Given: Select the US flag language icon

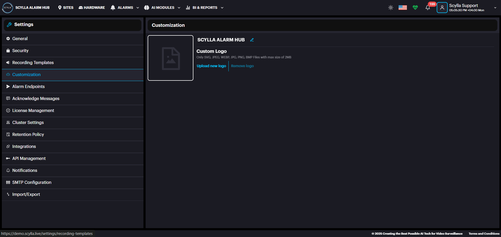Looking at the screenshot, I should pos(402,8).
